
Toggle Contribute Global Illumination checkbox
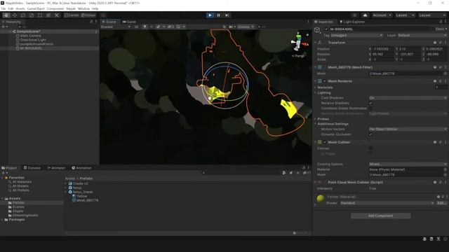click(x=370, y=108)
